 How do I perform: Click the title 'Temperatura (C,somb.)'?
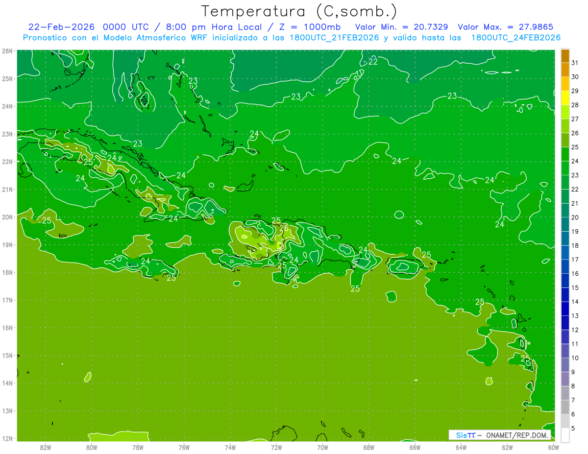(x=299, y=11)
